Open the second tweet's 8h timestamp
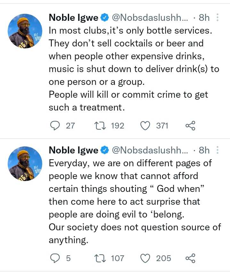This screenshot has height=272, width=230. 204,150
